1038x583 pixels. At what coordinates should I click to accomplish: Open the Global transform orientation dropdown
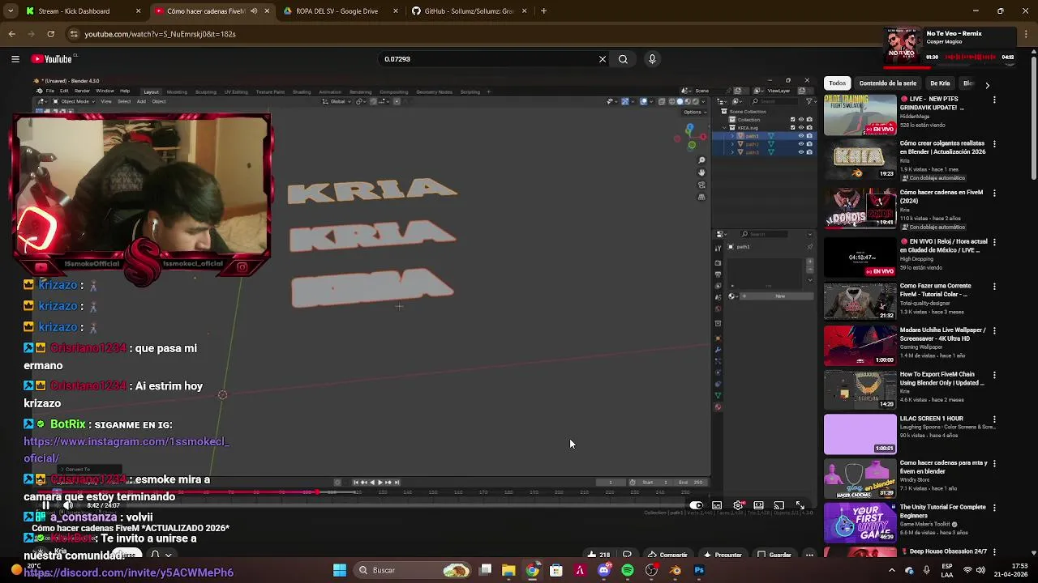(x=336, y=101)
